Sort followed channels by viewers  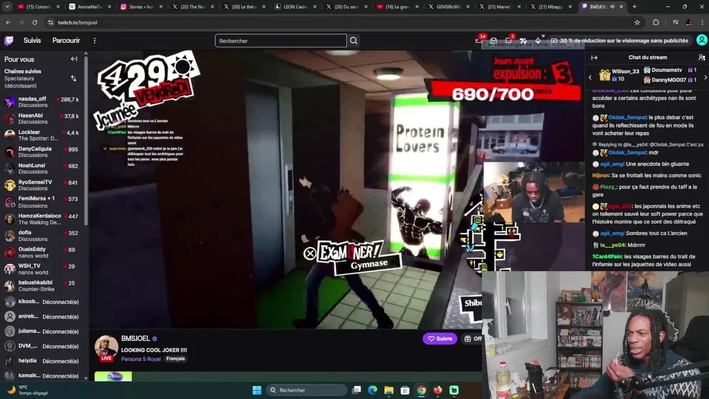(74, 79)
